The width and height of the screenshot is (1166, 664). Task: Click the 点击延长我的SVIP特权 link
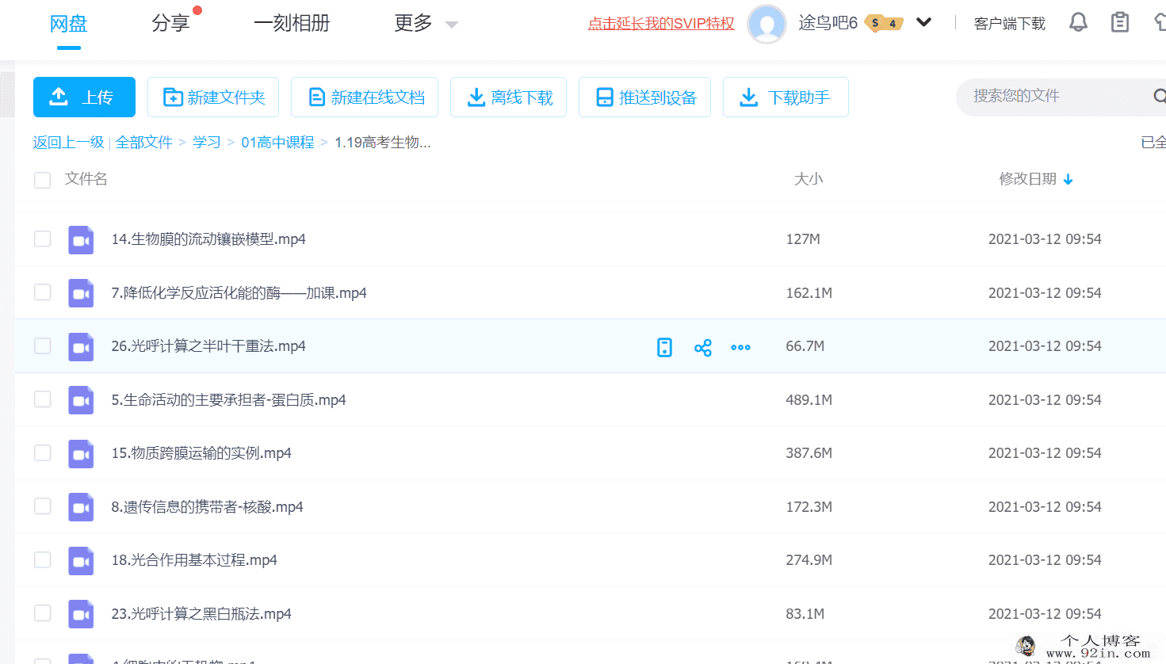(661, 24)
